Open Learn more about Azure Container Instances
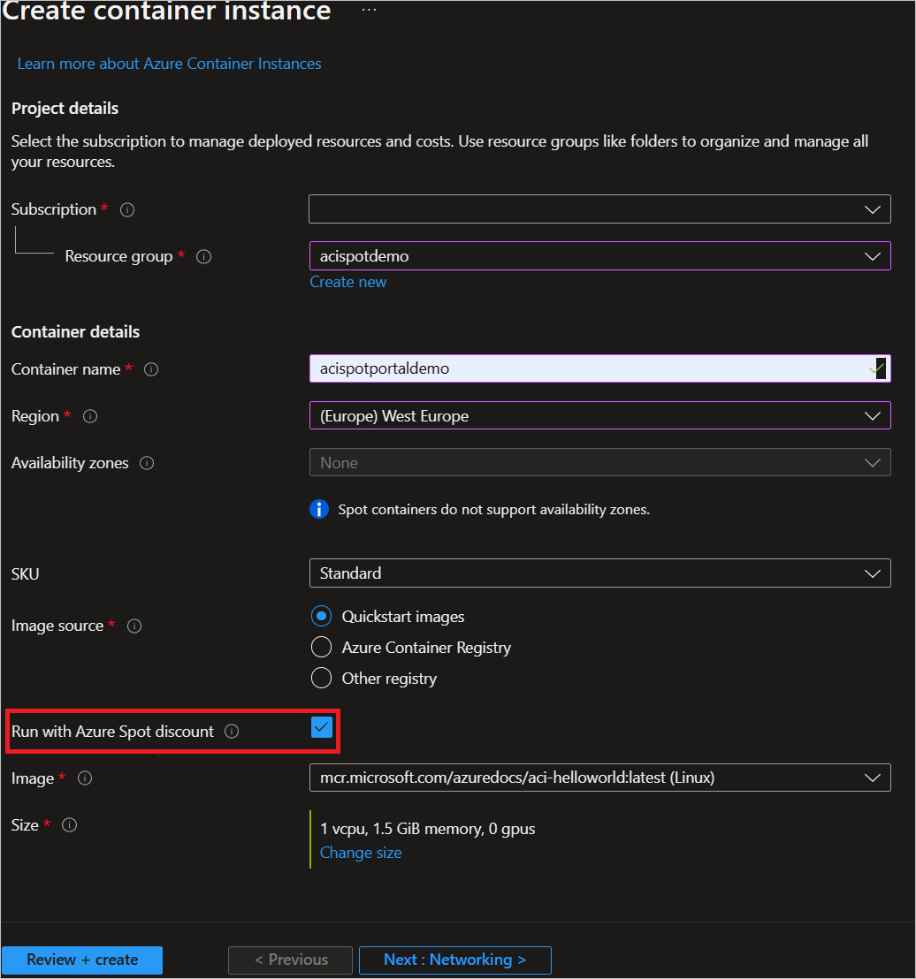 point(169,64)
